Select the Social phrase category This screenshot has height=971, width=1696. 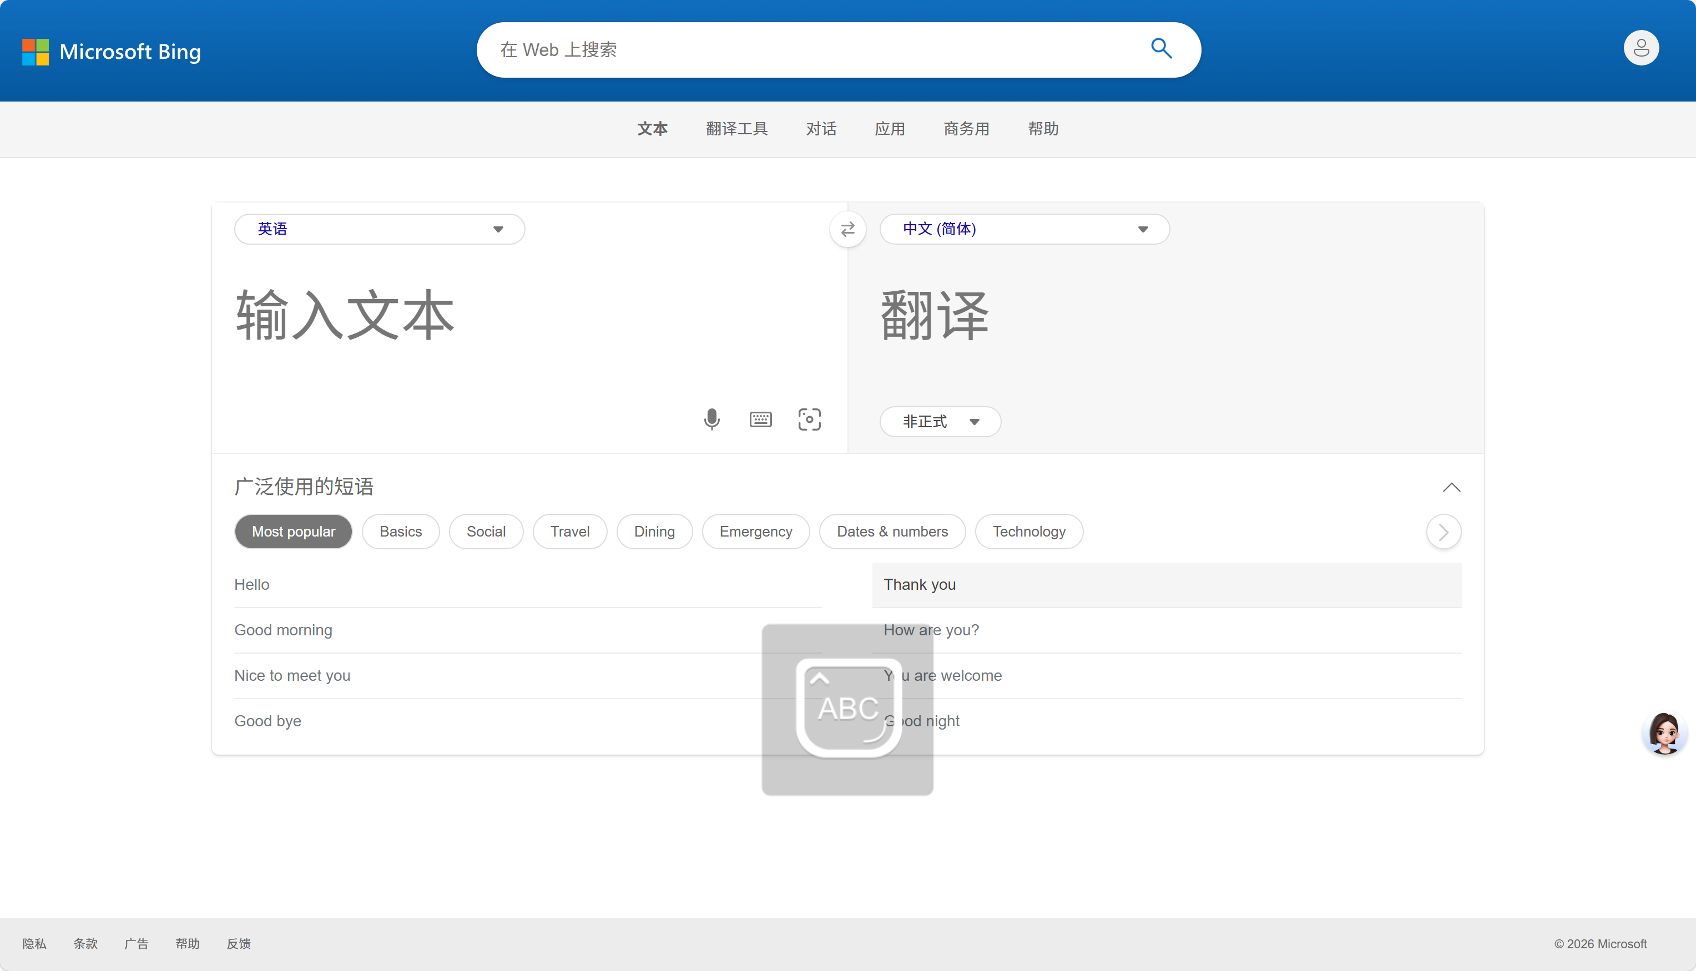pyautogui.click(x=486, y=532)
